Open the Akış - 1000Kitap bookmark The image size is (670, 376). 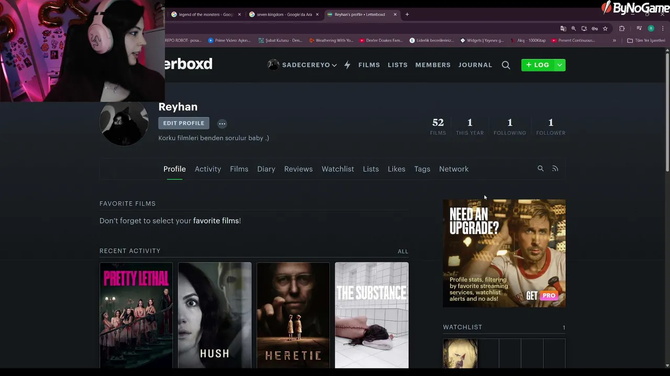(528, 40)
